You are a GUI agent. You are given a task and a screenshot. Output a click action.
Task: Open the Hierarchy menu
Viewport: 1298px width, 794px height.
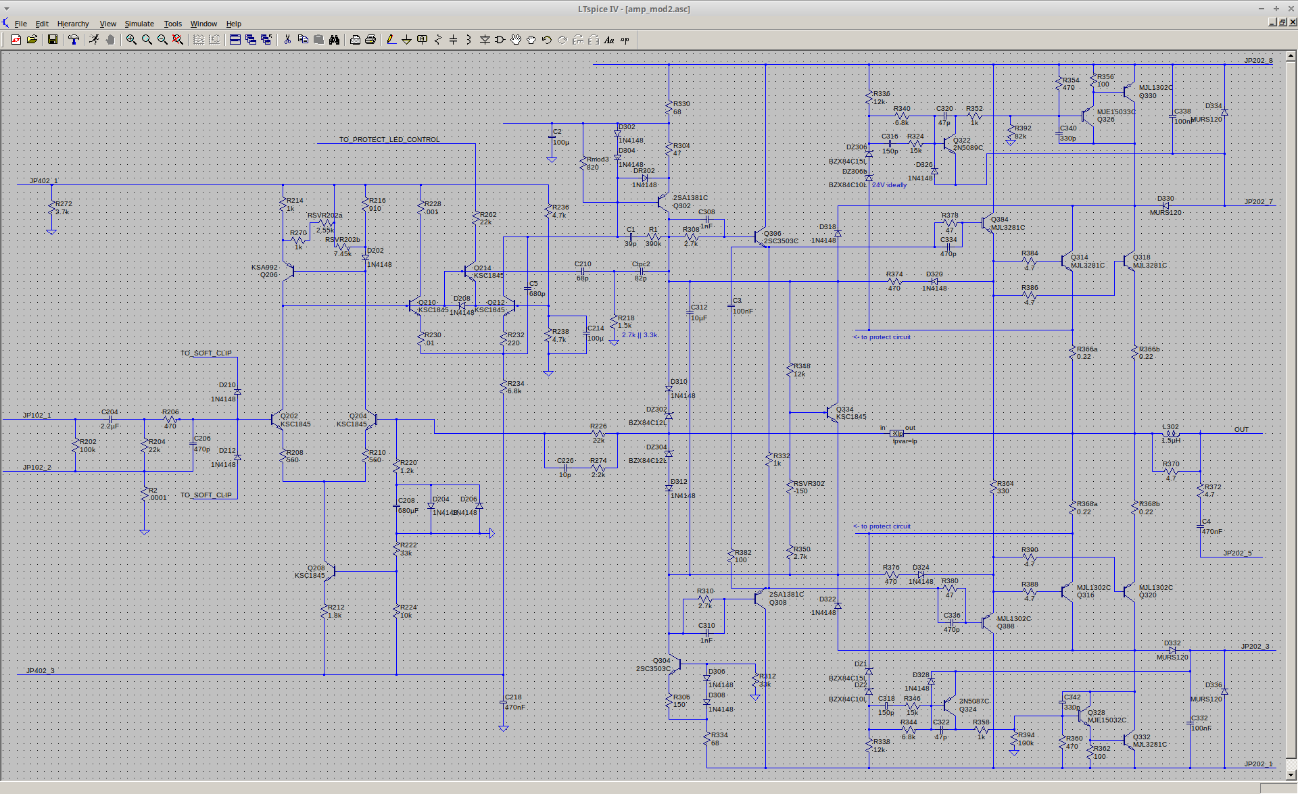pyautogui.click(x=73, y=24)
